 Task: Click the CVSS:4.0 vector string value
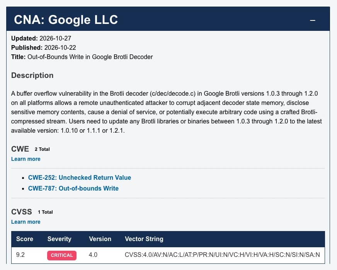[x=222, y=255]
